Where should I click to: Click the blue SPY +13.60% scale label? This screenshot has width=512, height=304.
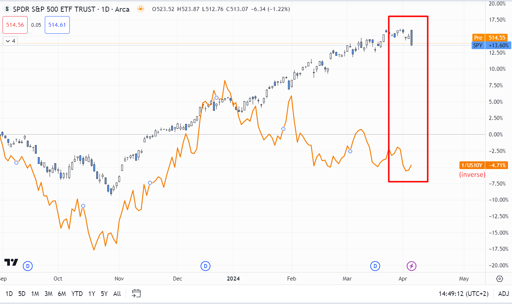[491, 45]
